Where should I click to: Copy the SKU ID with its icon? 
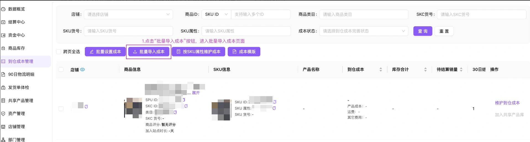(275, 102)
